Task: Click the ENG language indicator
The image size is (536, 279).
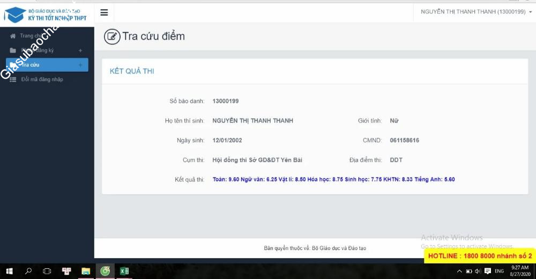Action: tap(498, 271)
